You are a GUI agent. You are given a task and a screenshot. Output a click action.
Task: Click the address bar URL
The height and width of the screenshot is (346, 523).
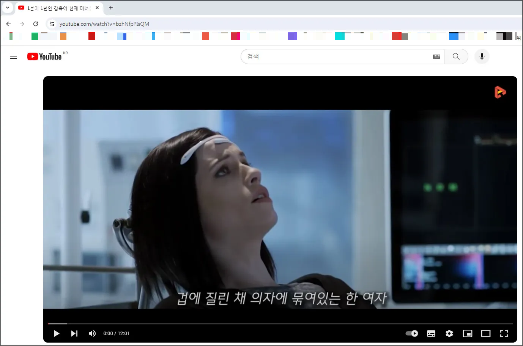point(104,24)
